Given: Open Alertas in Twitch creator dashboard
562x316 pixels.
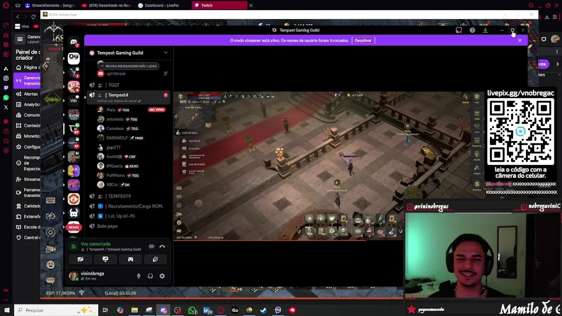Looking at the screenshot, I should [28, 94].
